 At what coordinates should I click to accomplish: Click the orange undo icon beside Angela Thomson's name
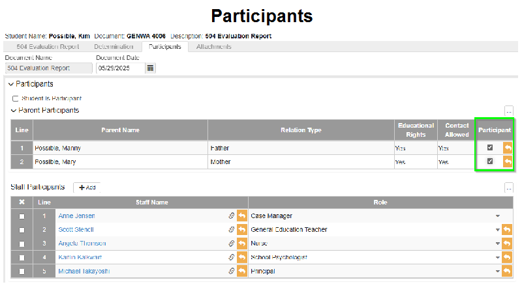click(x=242, y=244)
